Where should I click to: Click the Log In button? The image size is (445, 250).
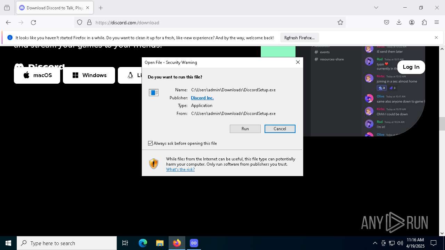coord(411,67)
